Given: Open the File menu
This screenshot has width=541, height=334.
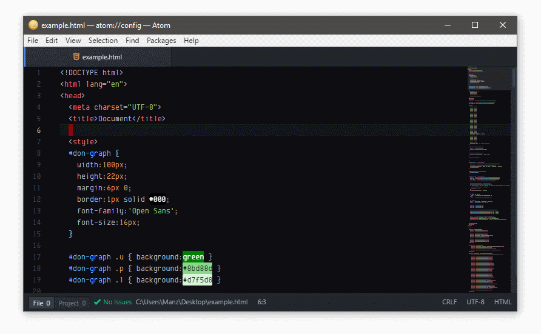Looking at the screenshot, I should pos(33,41).
